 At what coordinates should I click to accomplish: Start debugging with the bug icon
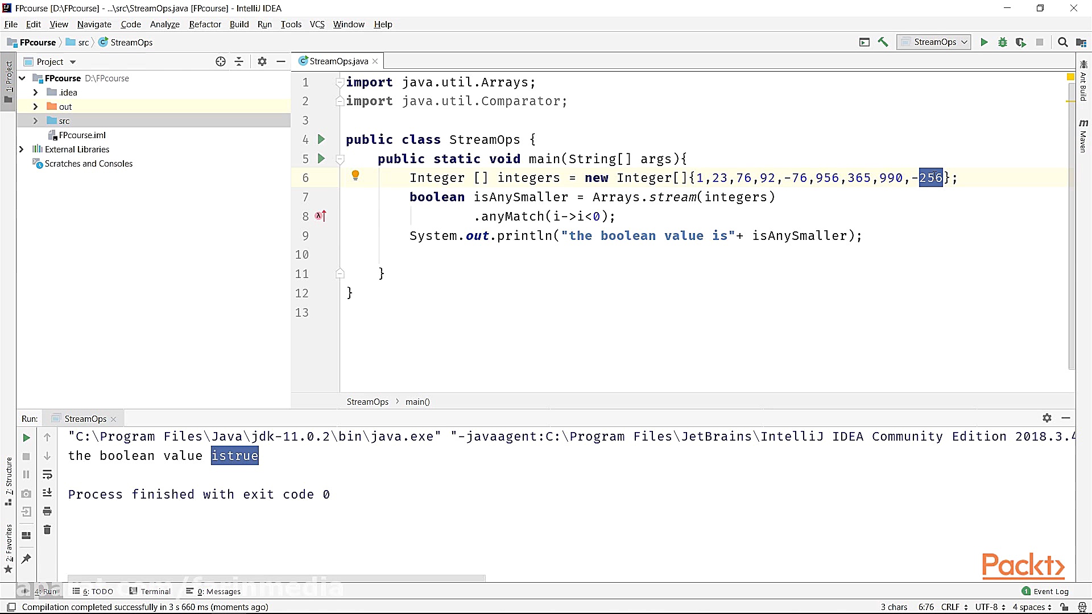[1003, 42]
